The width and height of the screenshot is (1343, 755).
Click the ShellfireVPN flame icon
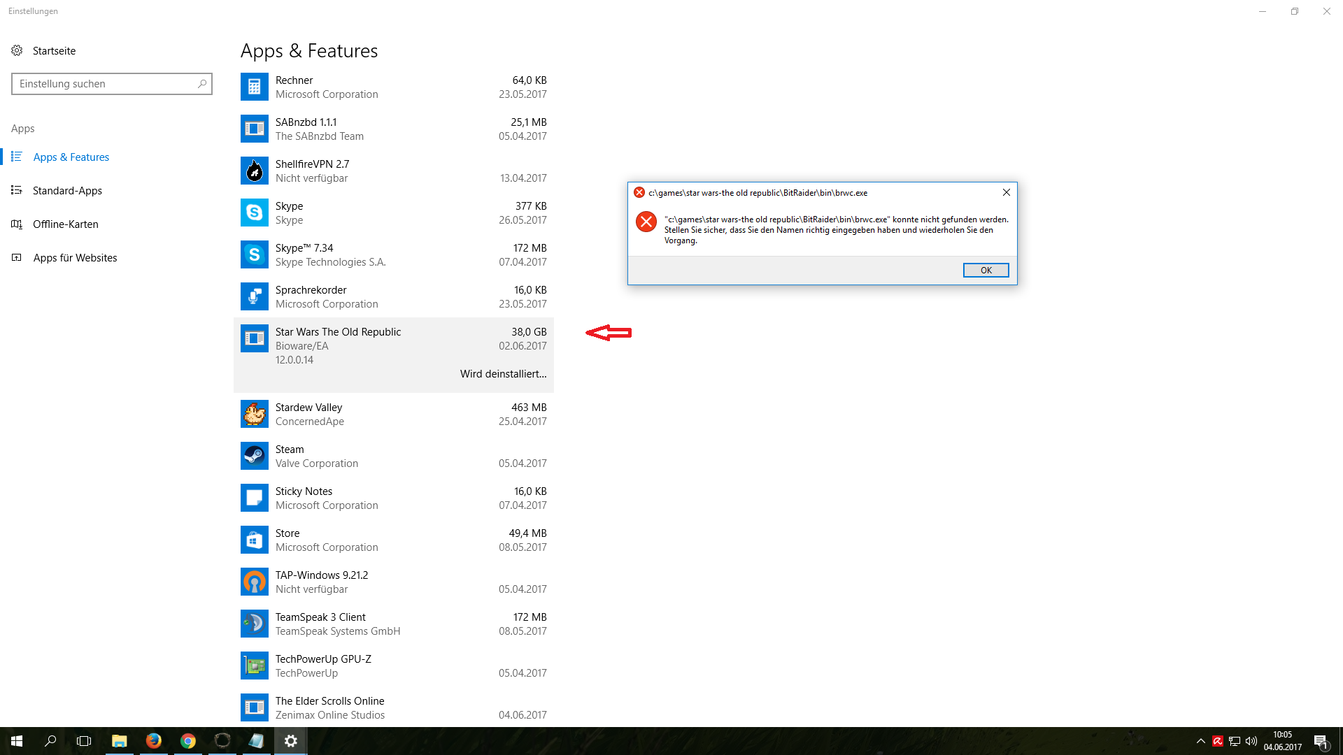point(254,171)
